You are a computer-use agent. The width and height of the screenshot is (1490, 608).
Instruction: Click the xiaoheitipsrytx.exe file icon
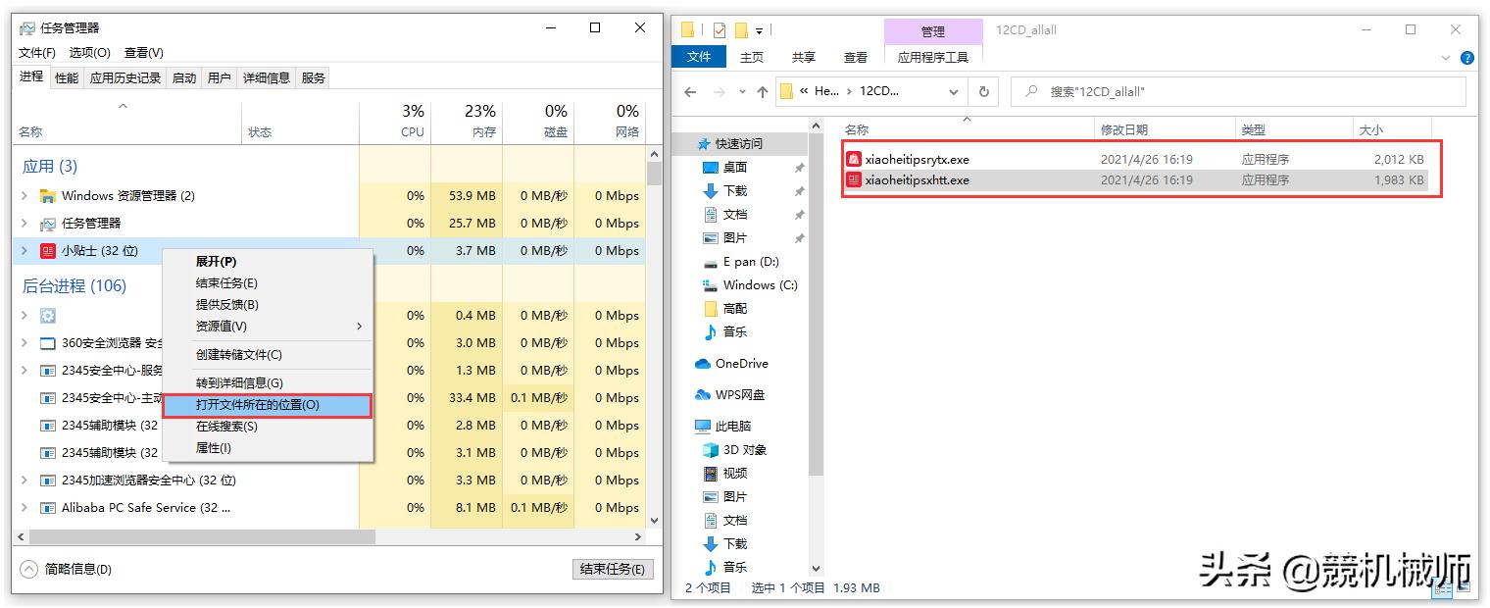coord(854,159)
